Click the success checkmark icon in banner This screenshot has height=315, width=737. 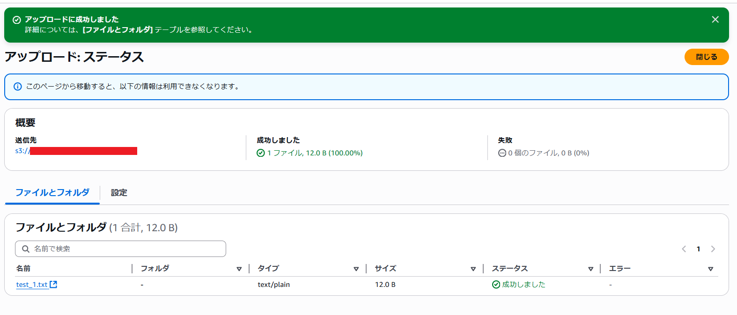point(16,20)
